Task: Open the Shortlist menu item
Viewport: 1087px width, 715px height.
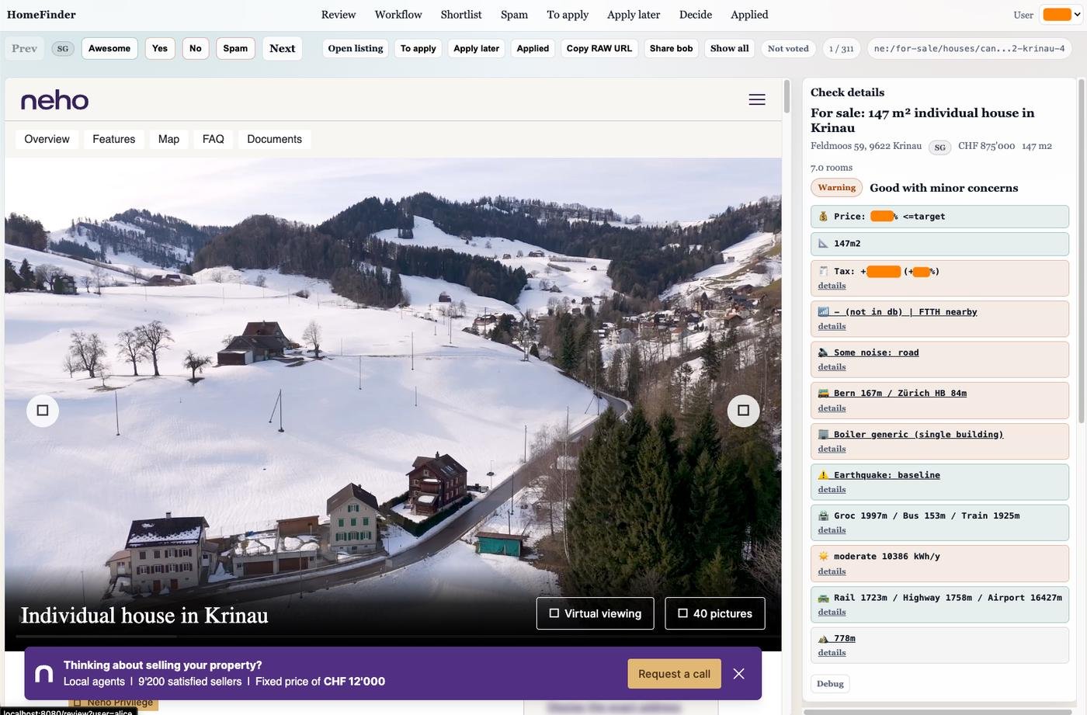Action: point(460,15)
